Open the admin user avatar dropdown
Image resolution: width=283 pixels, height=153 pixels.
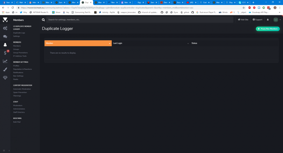pyautogui.click(x=277, y=20)
